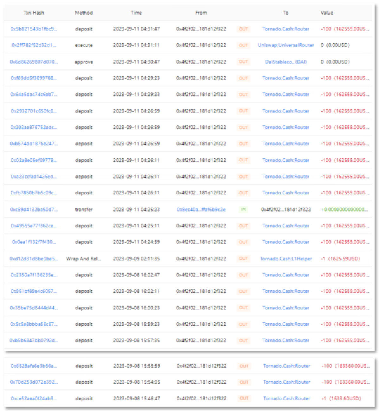Open transaction hash 0x2ff782f52d32d1...
This screenshot has width=379, height=411.
(x=34, y=45)
